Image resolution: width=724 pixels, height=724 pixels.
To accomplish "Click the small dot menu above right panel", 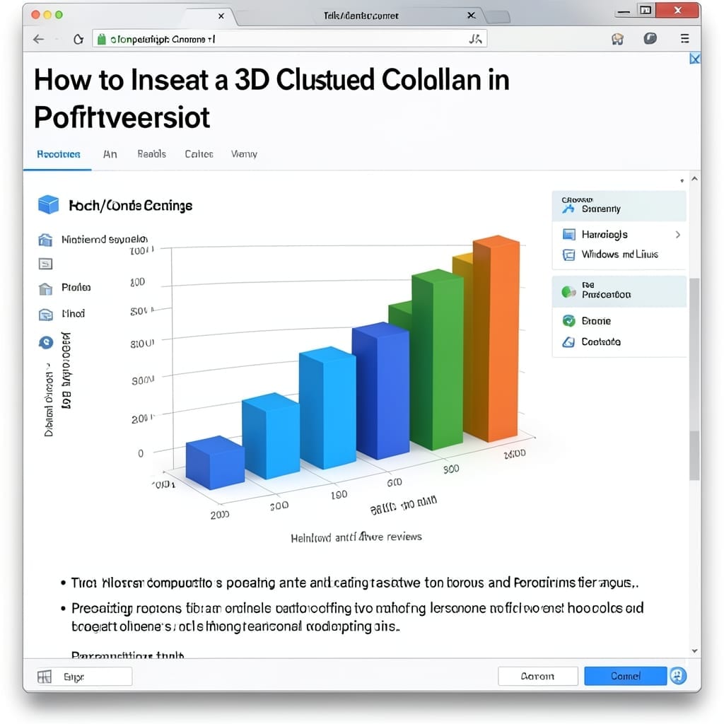I will tap(682, 180).
